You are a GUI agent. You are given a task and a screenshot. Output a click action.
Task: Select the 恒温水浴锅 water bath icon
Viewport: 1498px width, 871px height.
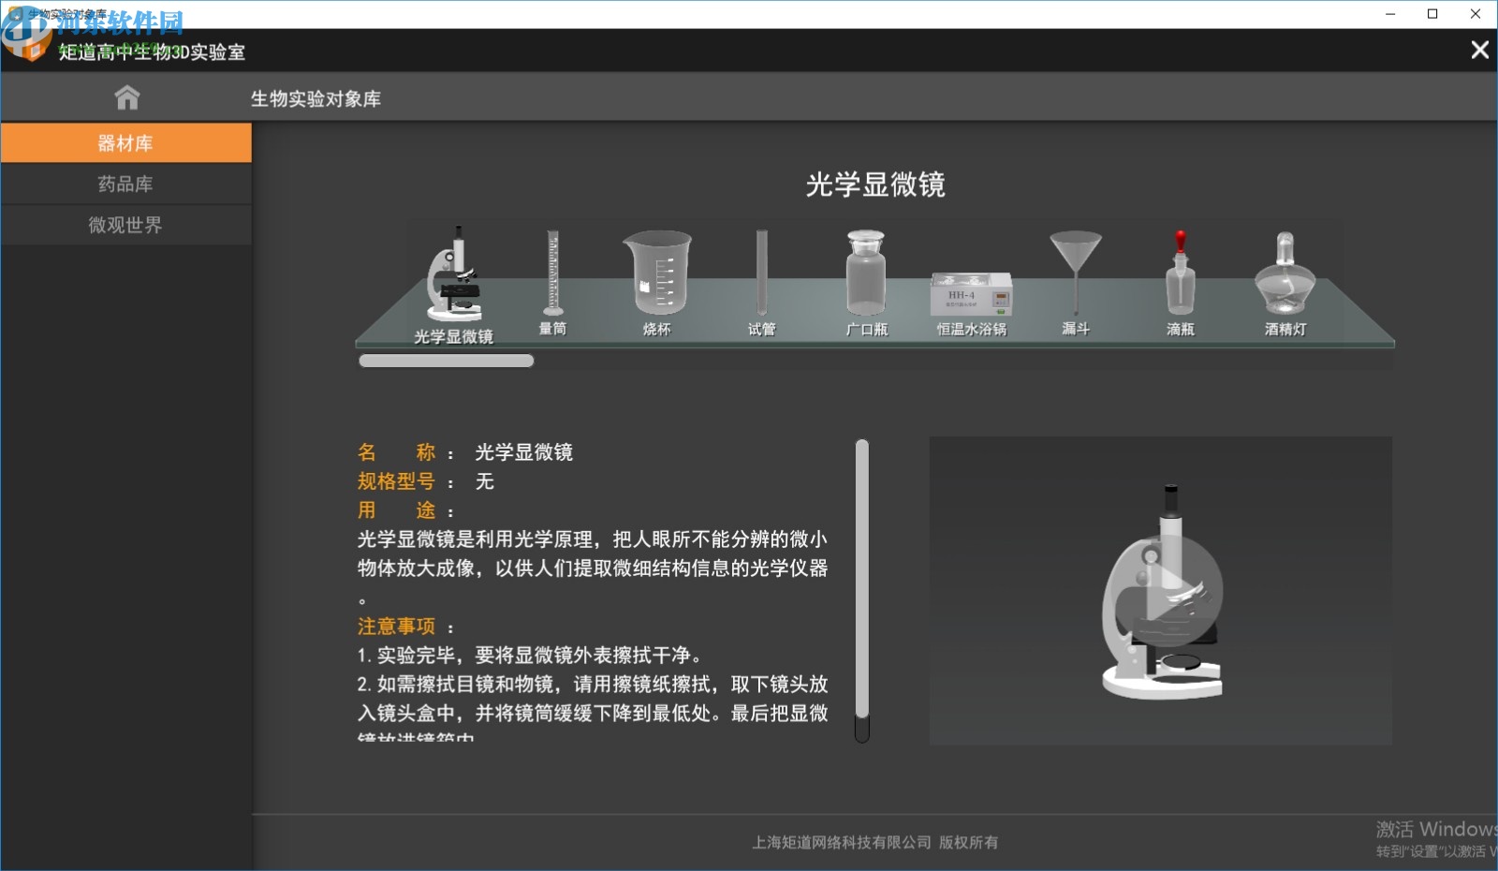click(971, 295)
